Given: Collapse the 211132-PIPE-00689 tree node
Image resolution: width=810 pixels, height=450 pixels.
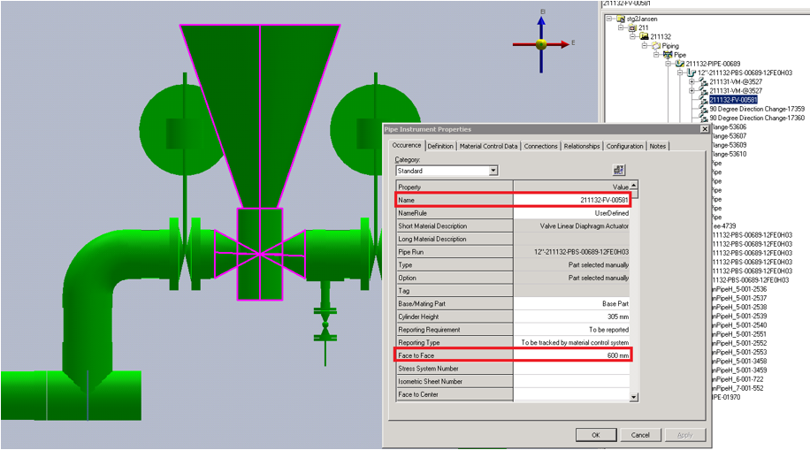Looking at the screenshot, I should (x=669, y=64).
